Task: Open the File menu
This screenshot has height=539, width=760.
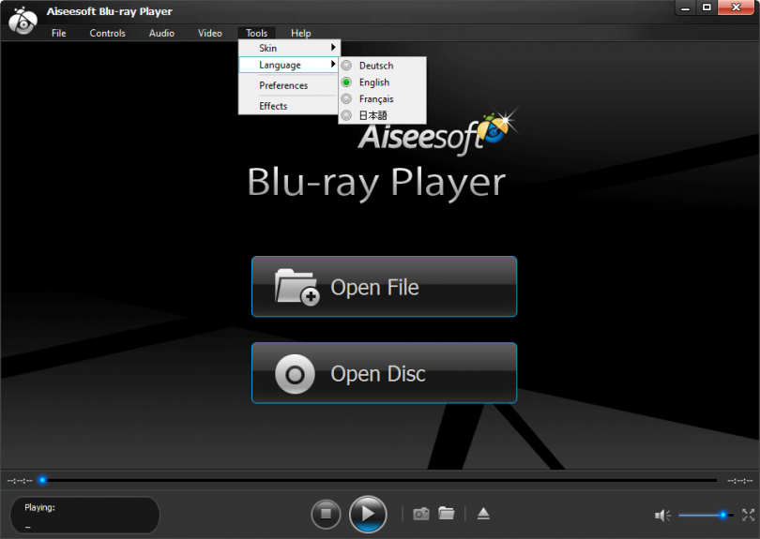Action: coord(59,33)
